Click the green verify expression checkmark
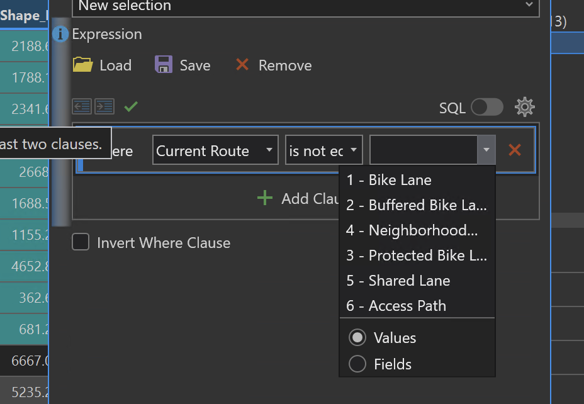Viewport: 584px width, 404px height. pyautogui.click(x=131, y=107)
